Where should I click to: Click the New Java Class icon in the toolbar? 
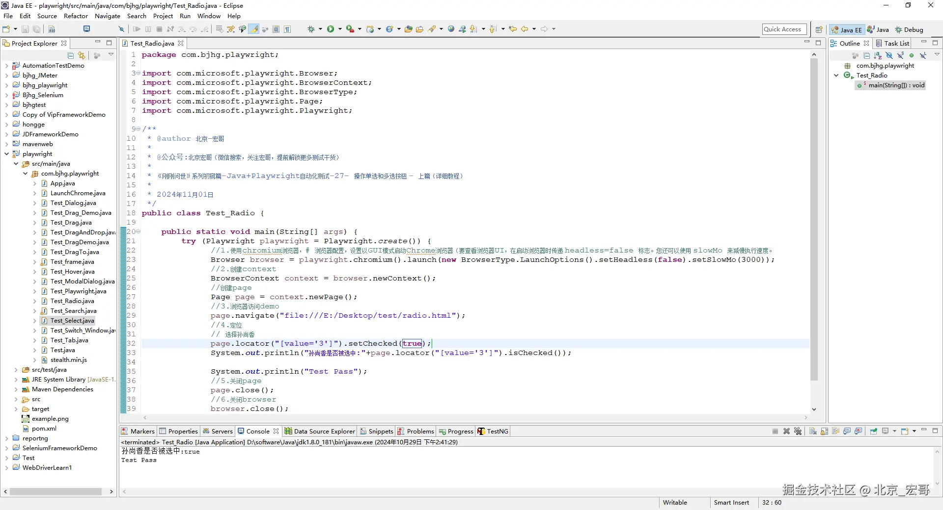389,29
